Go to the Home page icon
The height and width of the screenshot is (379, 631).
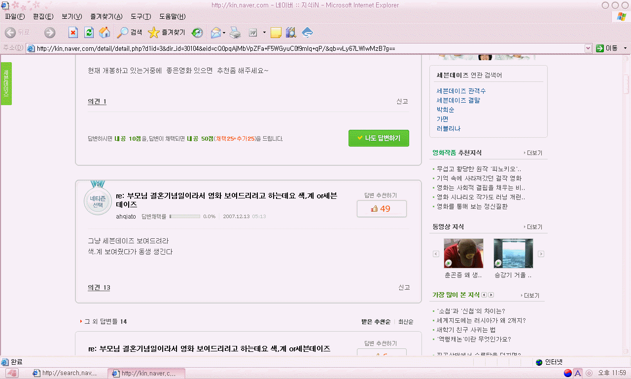coord(105,33)
